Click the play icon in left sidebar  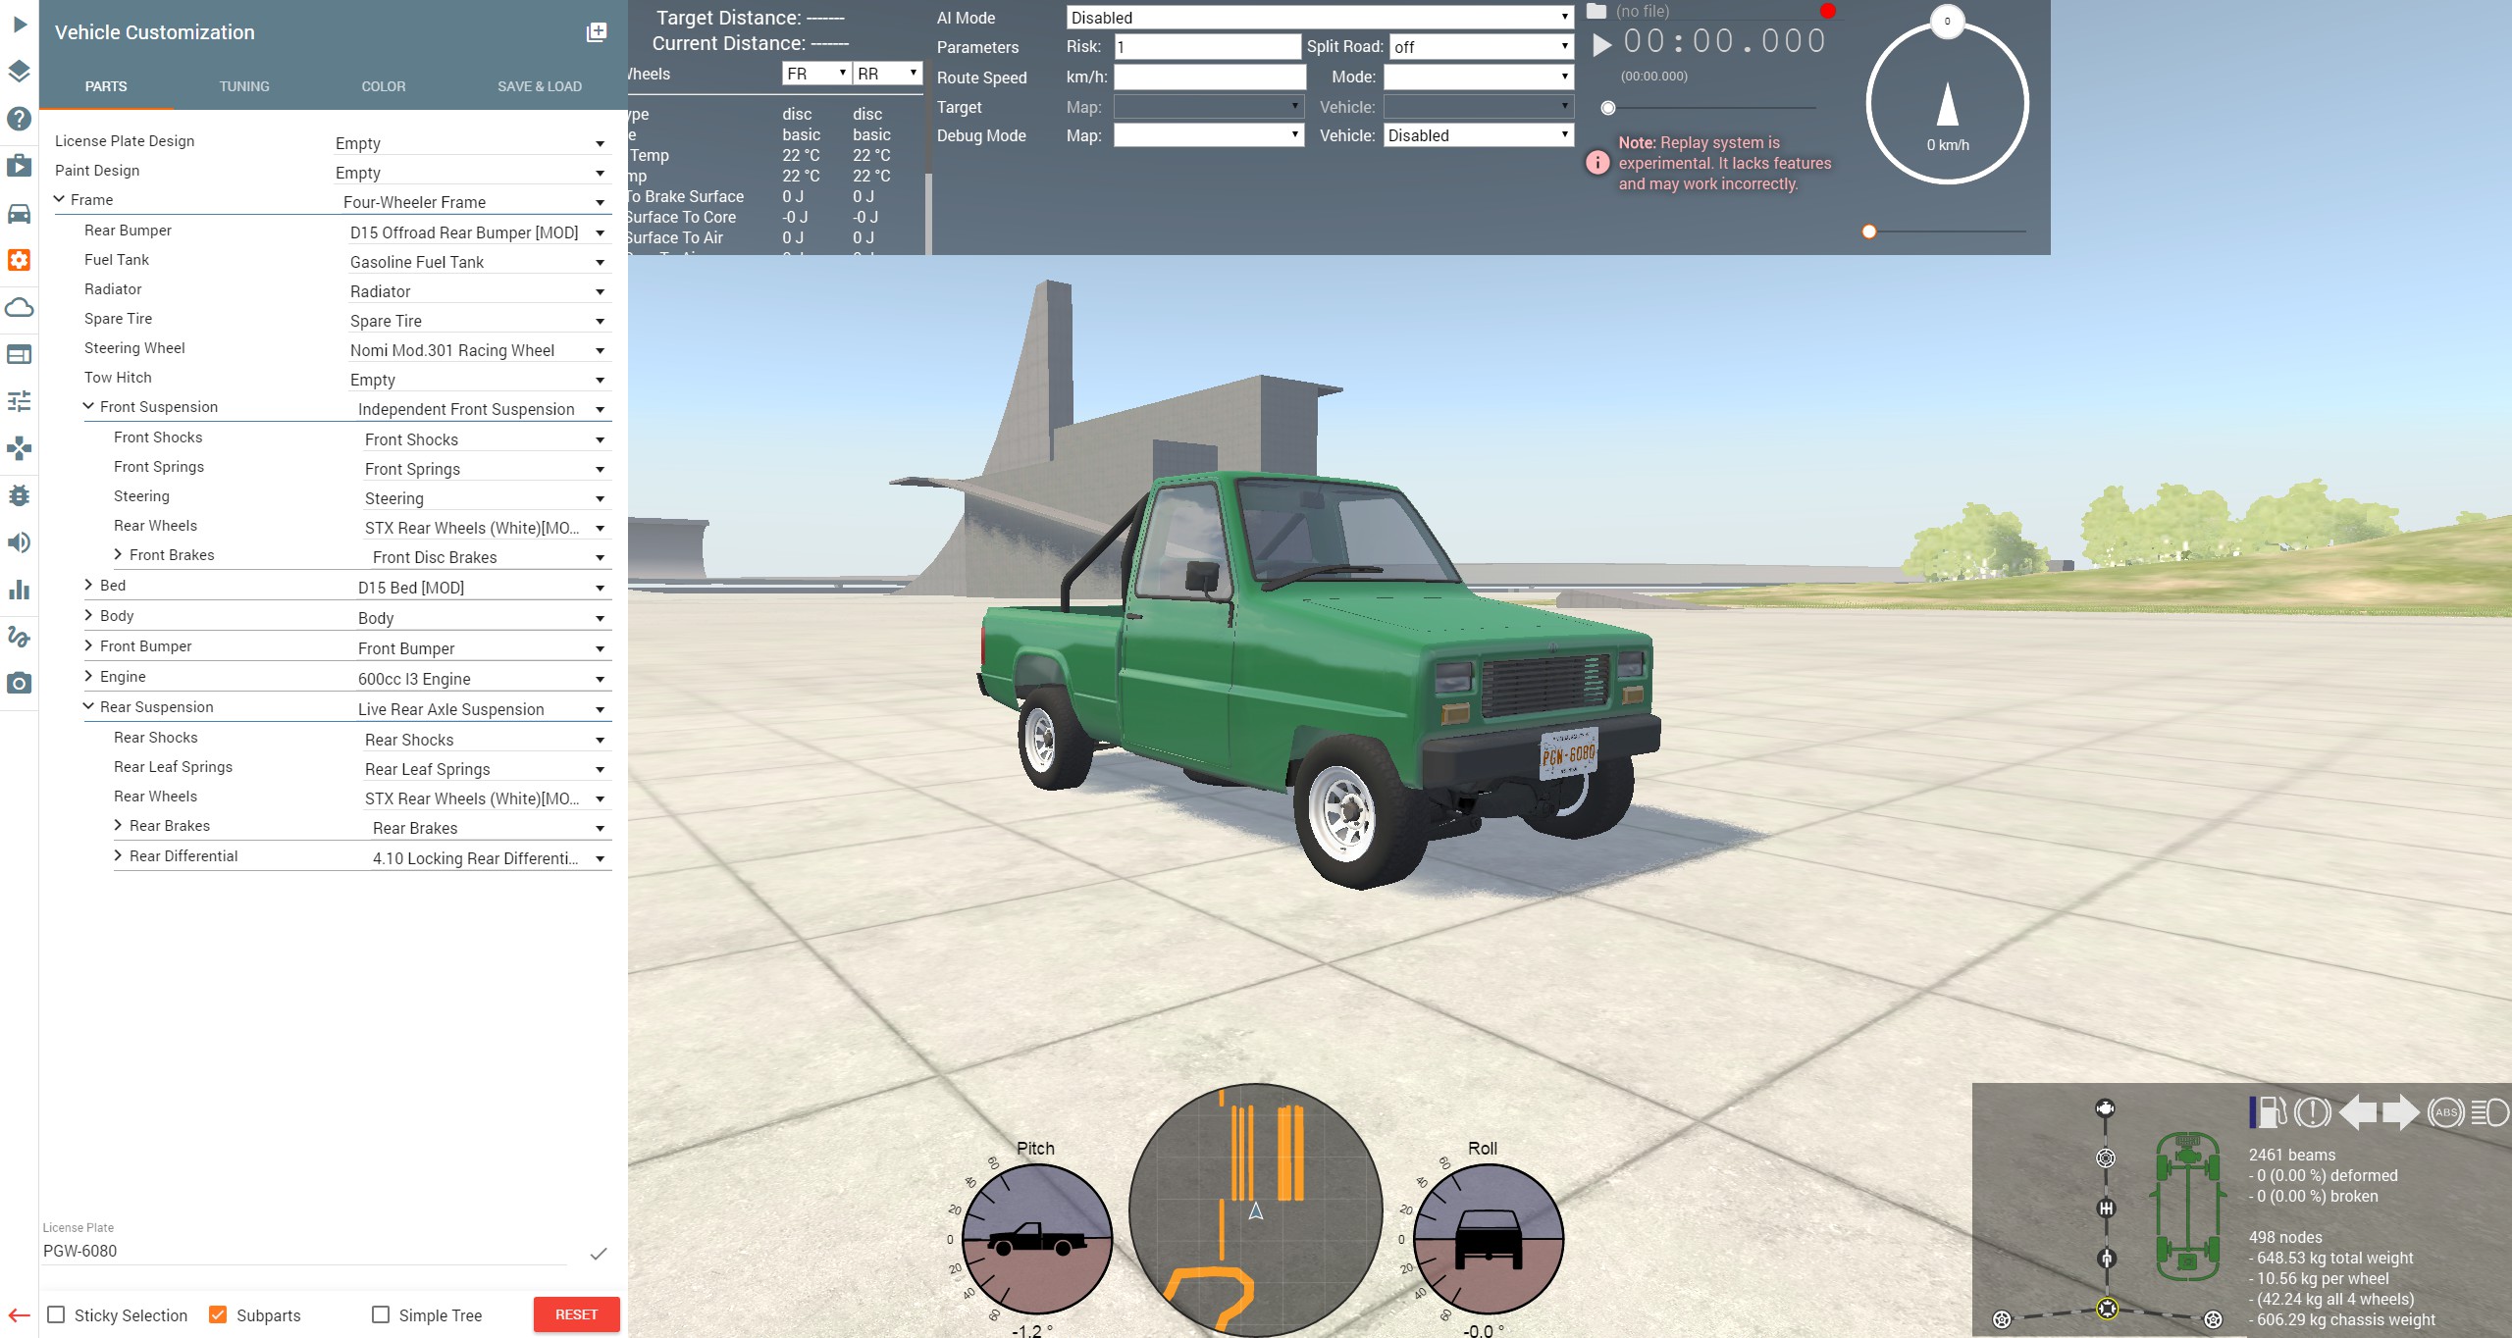[19, 25]
